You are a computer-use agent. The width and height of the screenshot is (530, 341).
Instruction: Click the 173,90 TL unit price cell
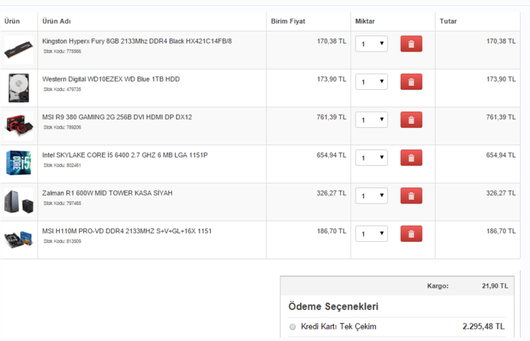coord(331,79)
